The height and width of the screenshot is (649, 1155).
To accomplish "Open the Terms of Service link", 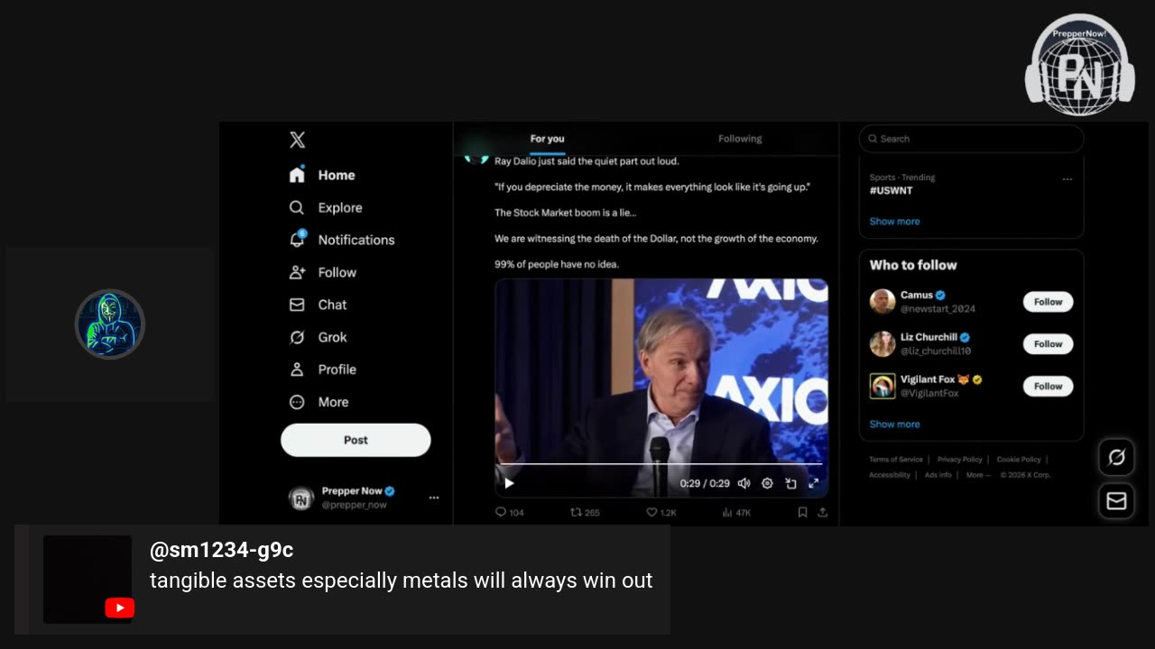I will point(895,460).
